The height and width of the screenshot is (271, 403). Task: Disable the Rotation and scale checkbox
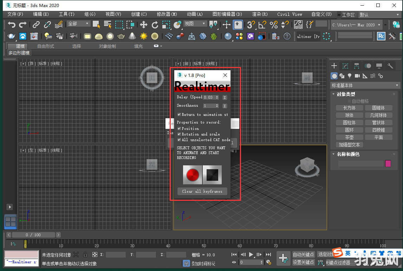click(x=180, y=134)
